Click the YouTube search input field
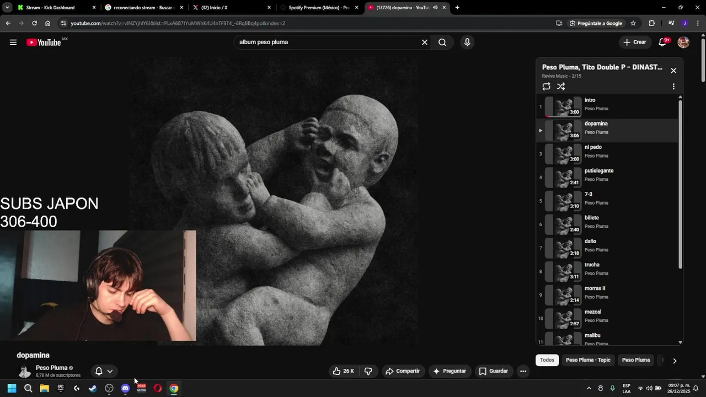This screenshot has width=706, height=397. [x=328, y=42]
